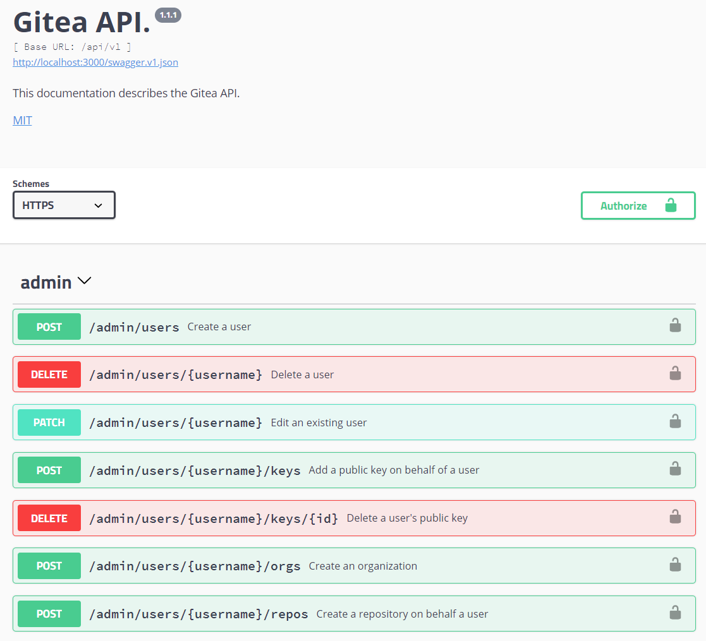
Task: Open the MIT license link
Action: pos(23,121)
